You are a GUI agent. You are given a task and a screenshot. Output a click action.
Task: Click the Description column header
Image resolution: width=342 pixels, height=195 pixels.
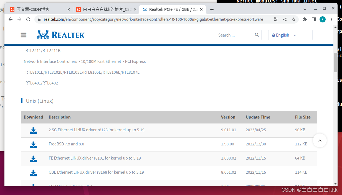click(60, 117)
